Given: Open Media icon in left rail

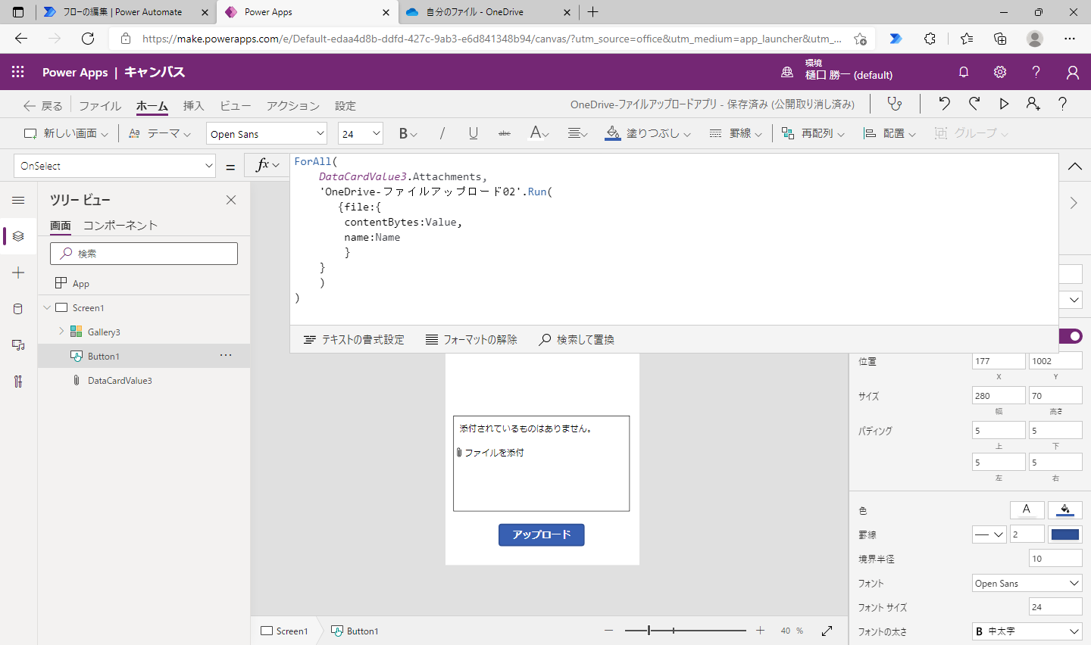Looking at the screenshot, I should [18, 345].
